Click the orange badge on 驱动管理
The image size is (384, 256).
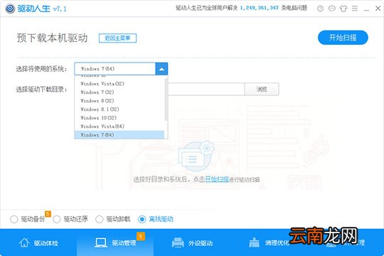[x=141, y=236]
